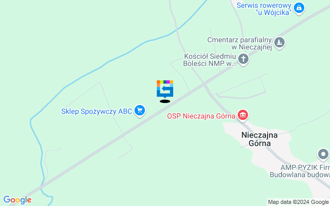Open the Kościół Siedmiu Boleści church marker
Viewport: 330px width, 206px height.
pos(243,60)
